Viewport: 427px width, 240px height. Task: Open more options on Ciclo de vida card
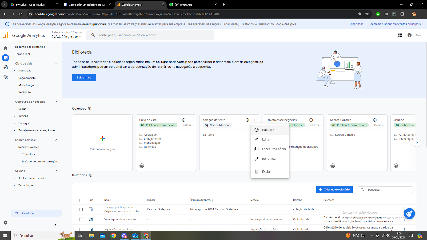191,120
